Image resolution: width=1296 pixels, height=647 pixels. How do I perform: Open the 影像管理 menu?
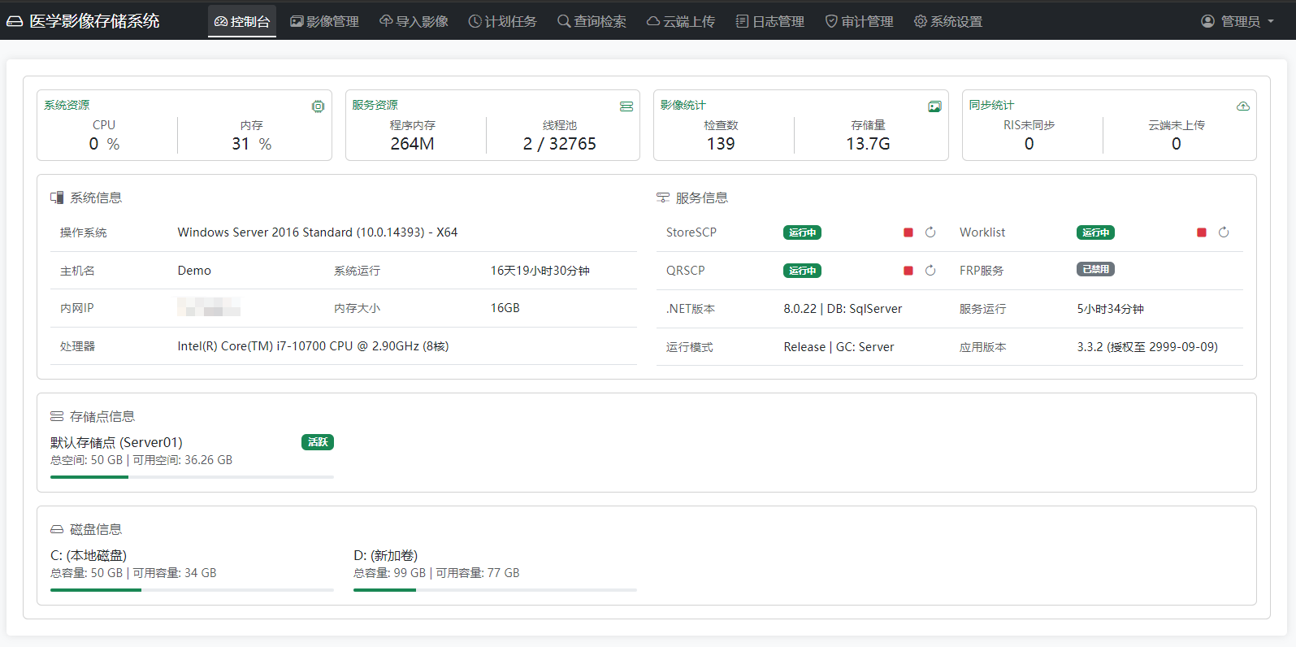point(324,21)
